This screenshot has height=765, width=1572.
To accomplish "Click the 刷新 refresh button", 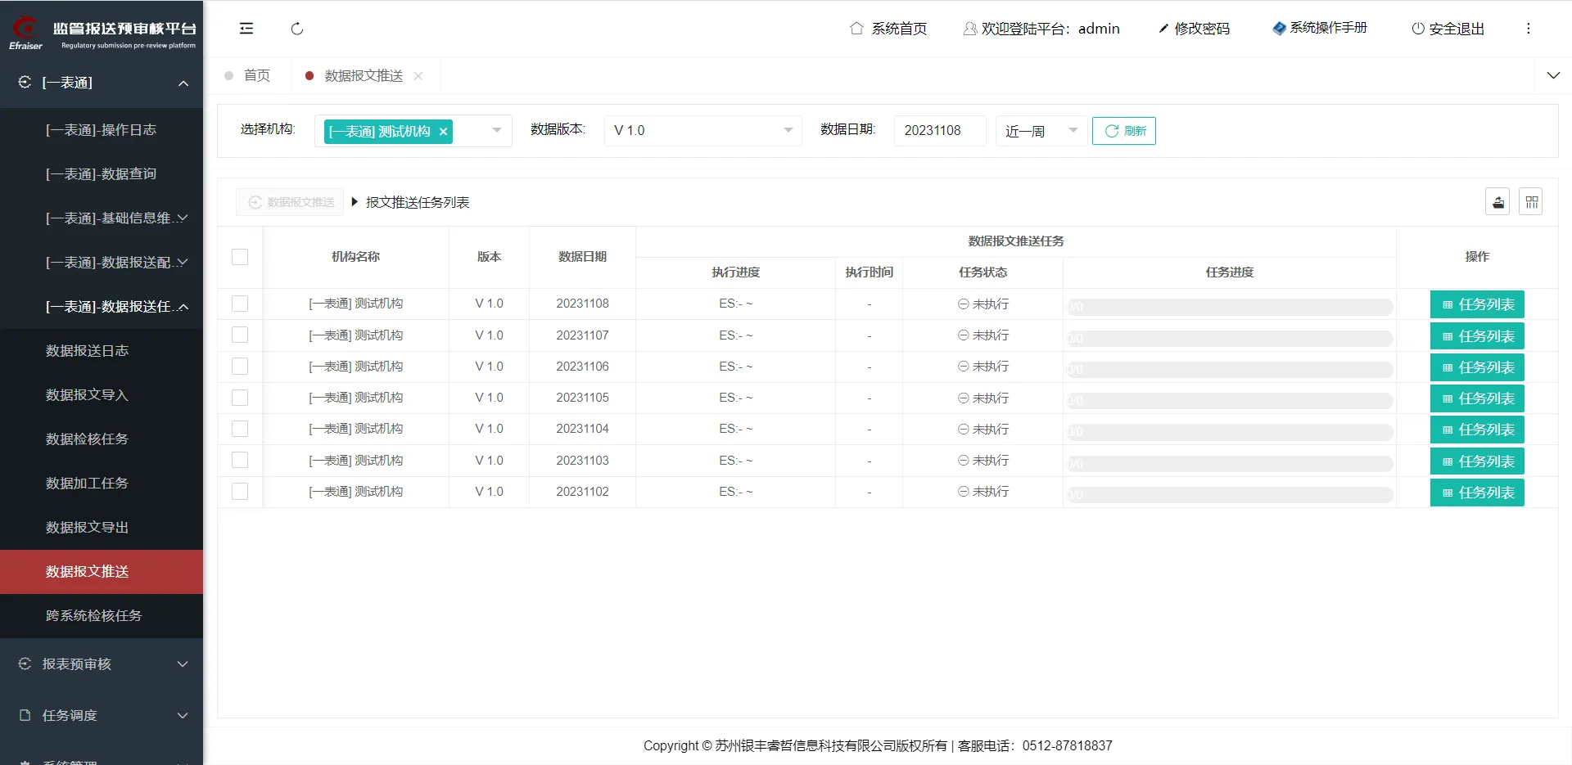I will [x=1123, y=131].
